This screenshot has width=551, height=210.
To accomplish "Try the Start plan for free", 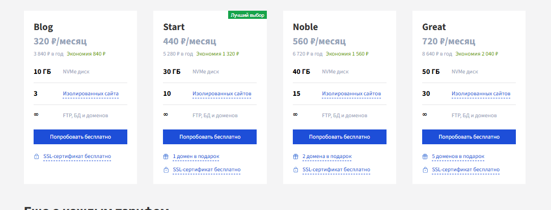I will [210, 137].
